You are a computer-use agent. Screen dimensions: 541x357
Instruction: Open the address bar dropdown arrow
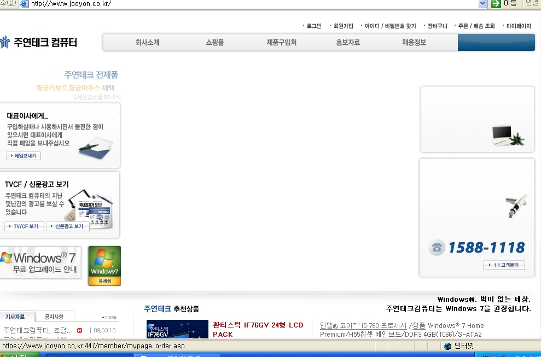pyautogui.click(x=482, y=4)
